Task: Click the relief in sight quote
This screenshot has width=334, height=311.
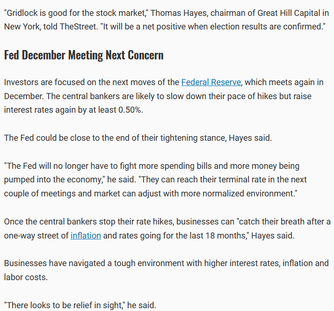Action: click(x=80, y=305)
